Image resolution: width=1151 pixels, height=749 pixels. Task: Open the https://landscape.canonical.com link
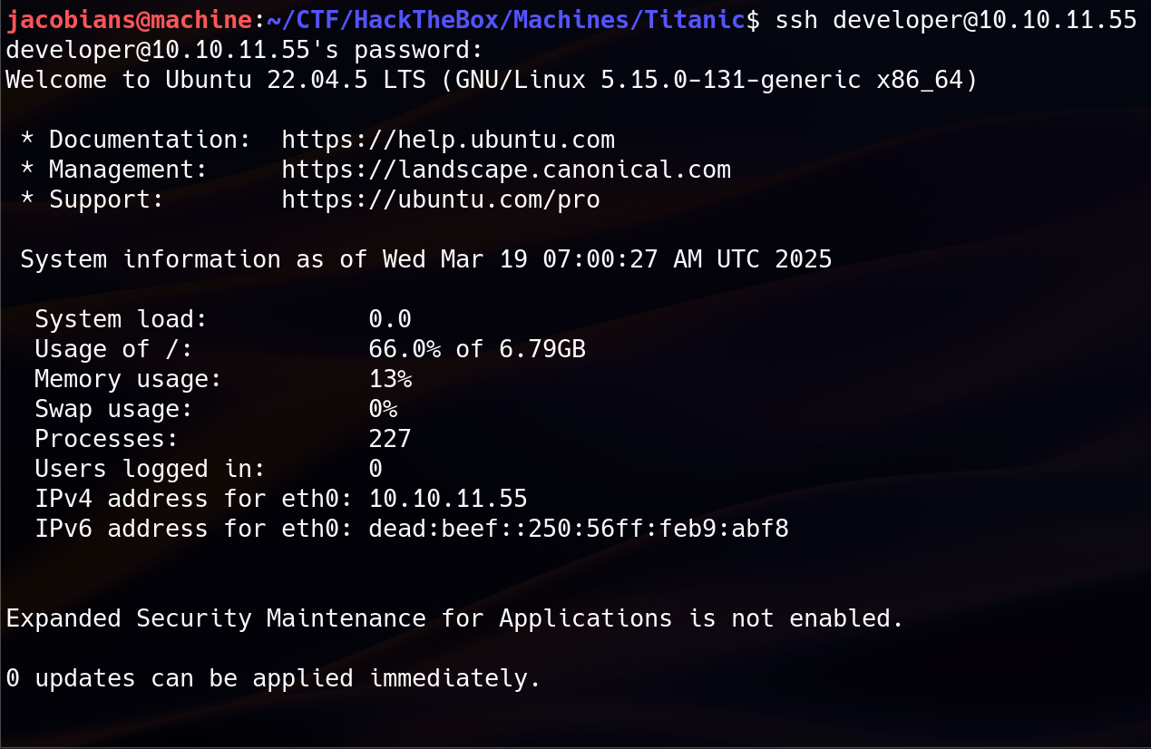tap(506, 170)
